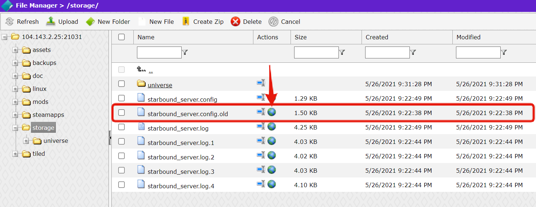536x207 pixels.
Task: Open the Upload dialog
Action: (x=62, y=22)
